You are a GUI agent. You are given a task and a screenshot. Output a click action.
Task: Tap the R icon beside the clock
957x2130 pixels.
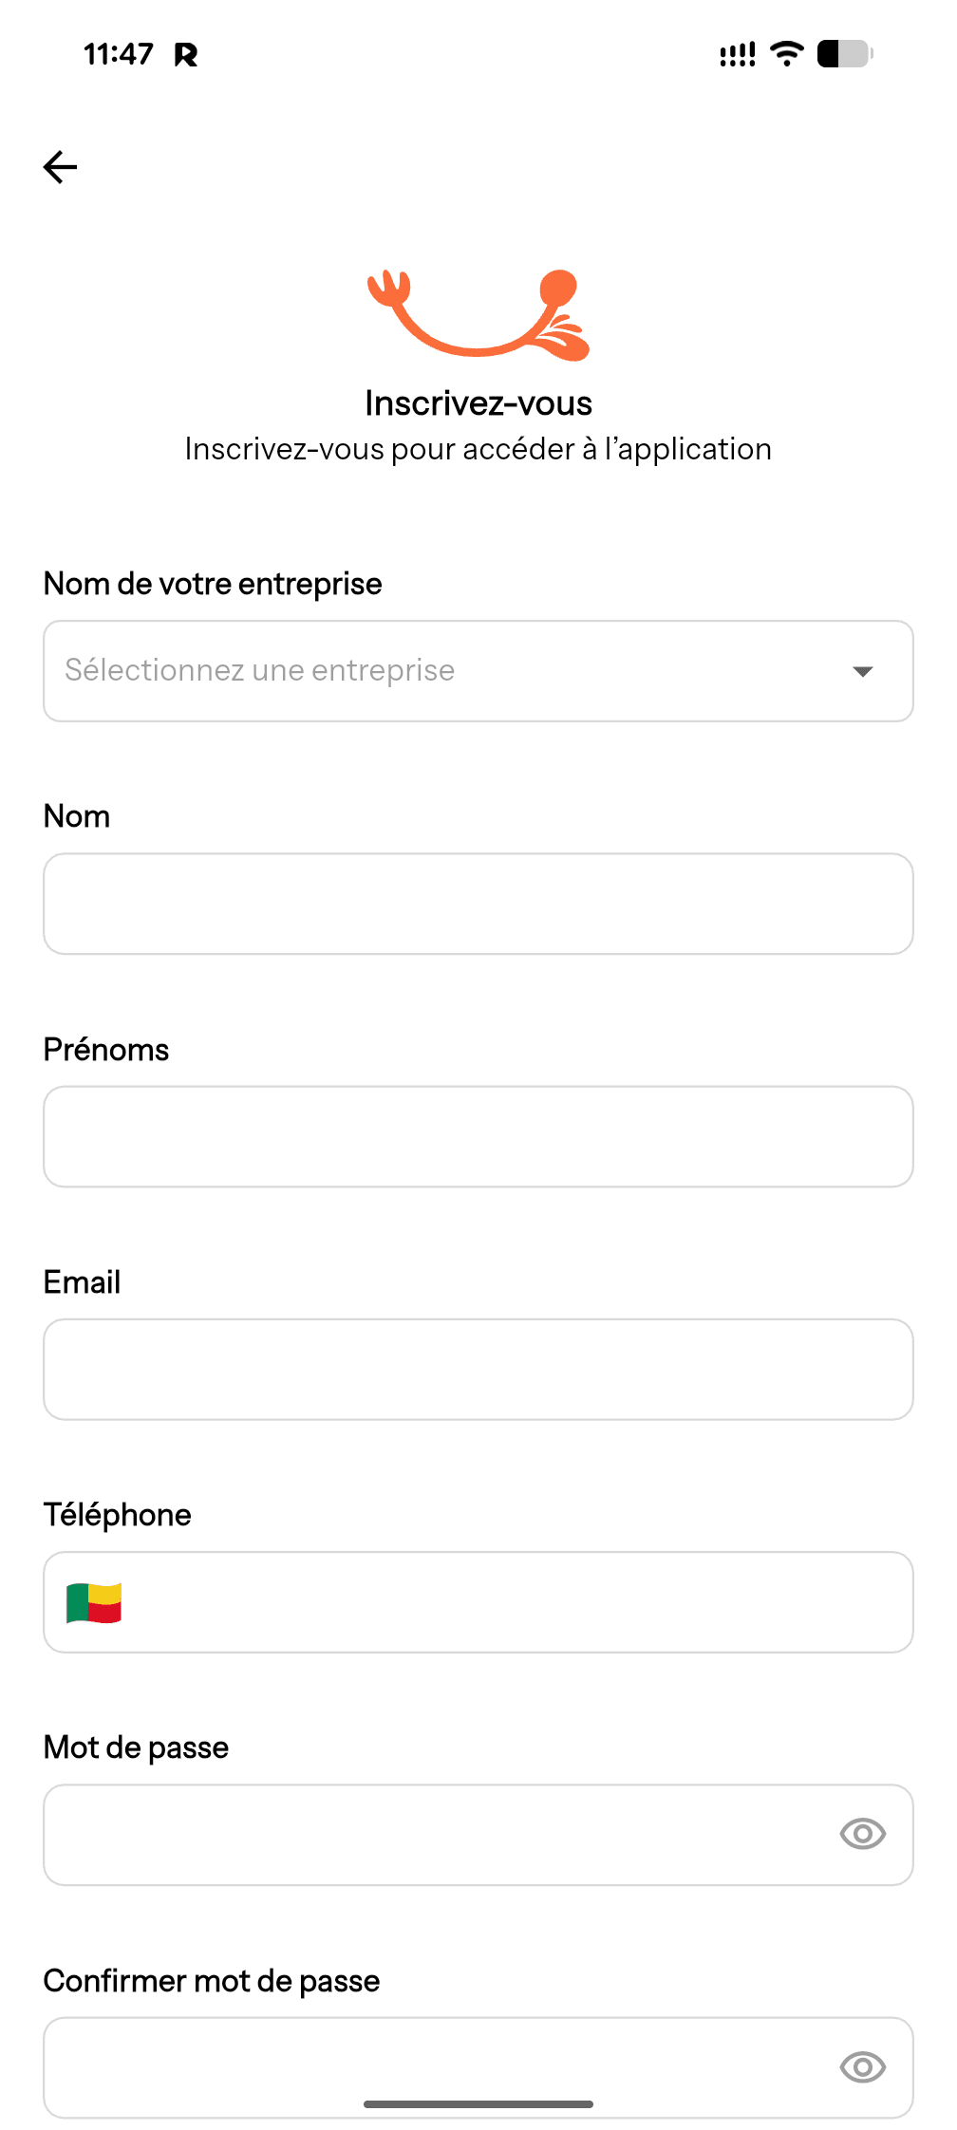(186, 55)
